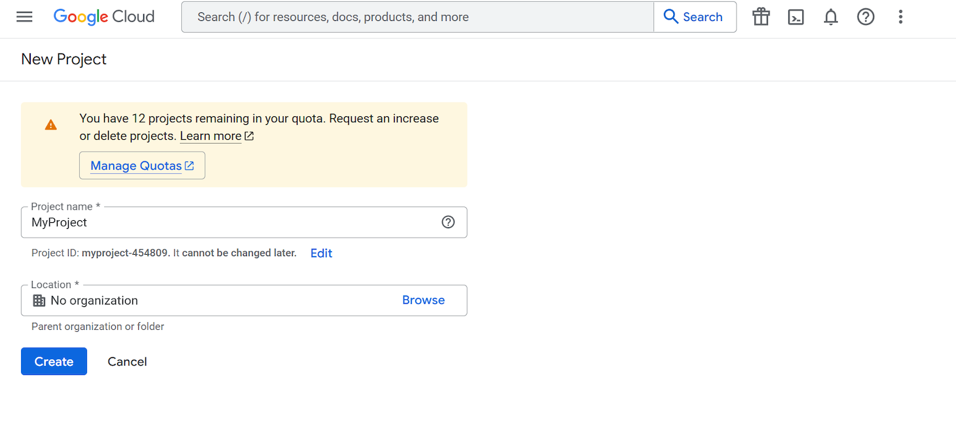Open the free trial gift offers

pos(760,17)
